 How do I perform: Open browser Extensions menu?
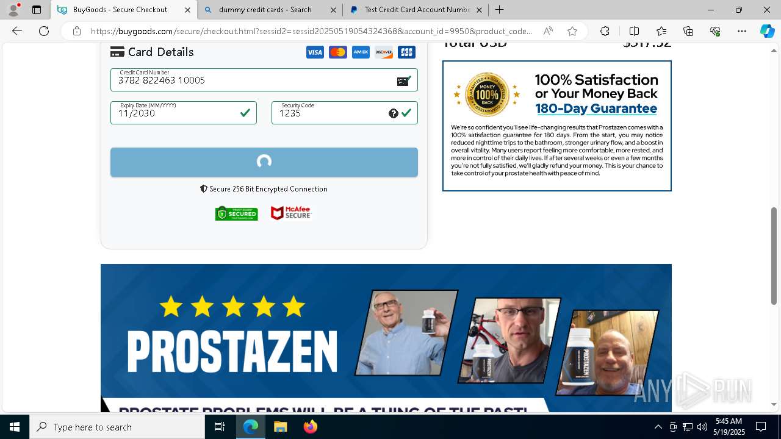pos(605,31)
